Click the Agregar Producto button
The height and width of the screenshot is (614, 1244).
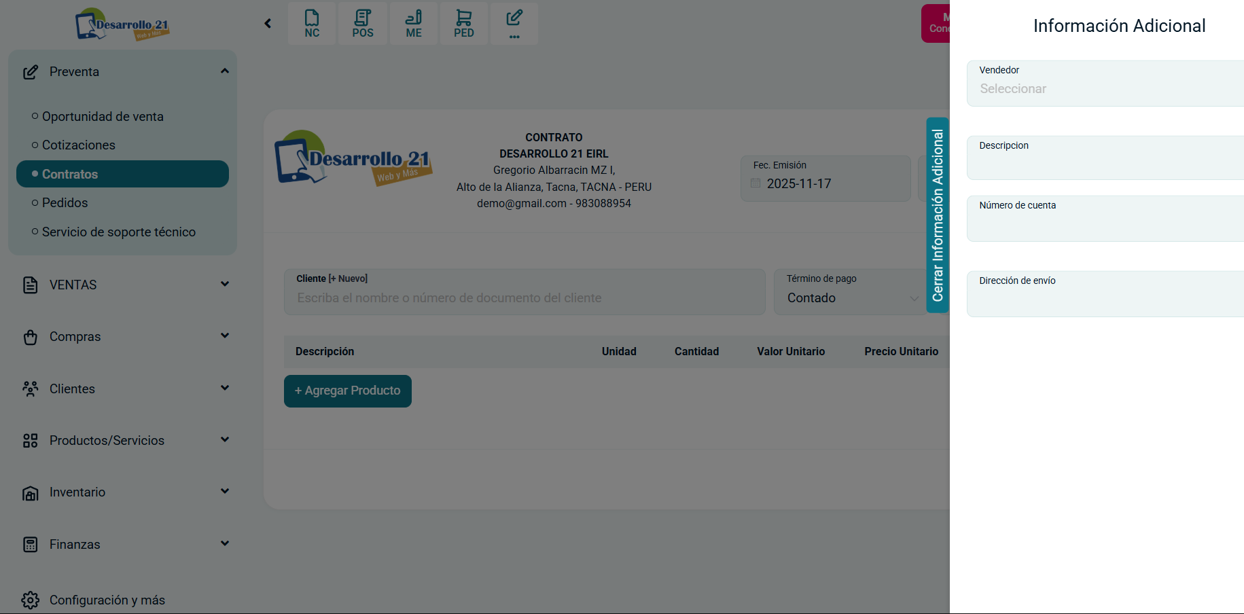[x=348, y=391]
